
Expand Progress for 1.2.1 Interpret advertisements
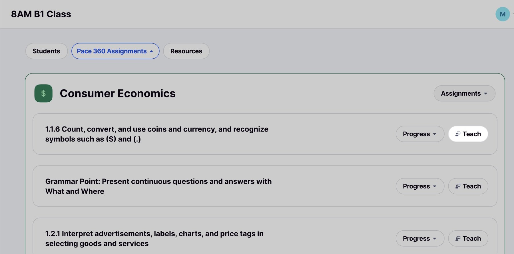(419, 238)
